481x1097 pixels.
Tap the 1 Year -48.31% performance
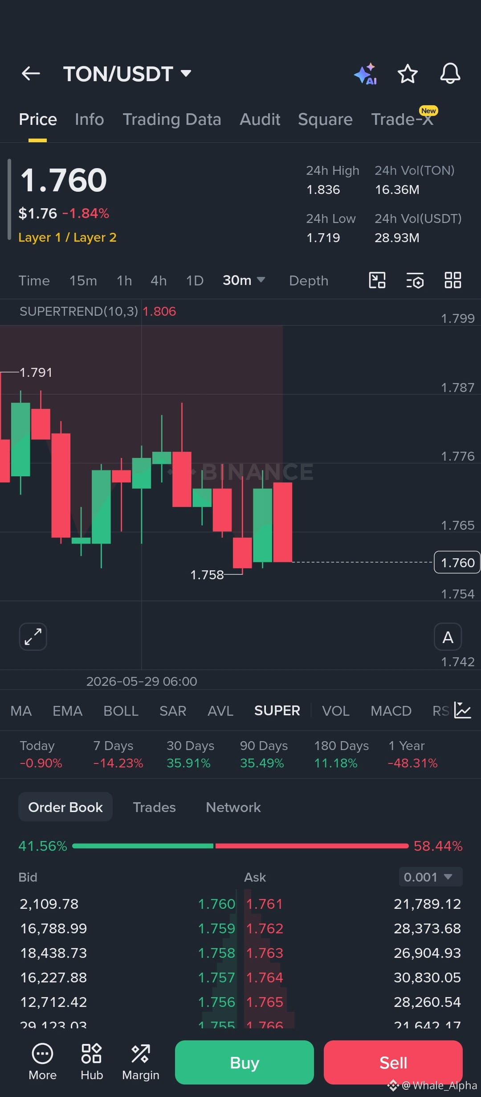coord(413,755)
